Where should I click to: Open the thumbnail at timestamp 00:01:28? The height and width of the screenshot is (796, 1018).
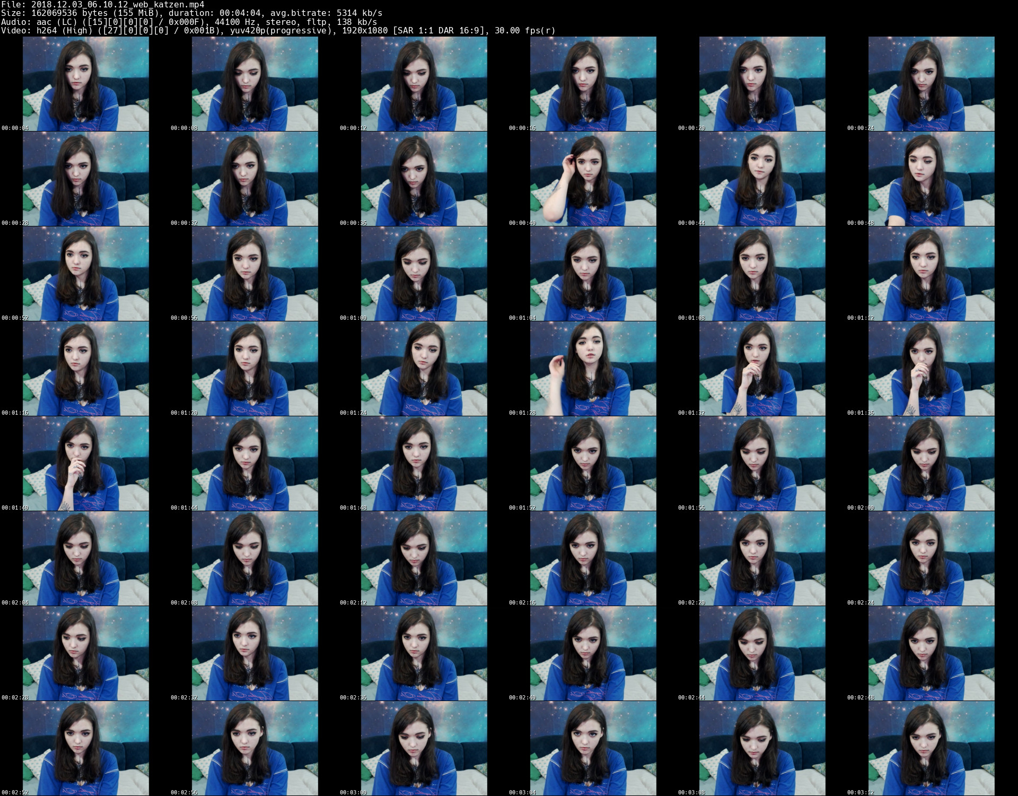pyautogui.click(x=593, y=369)
